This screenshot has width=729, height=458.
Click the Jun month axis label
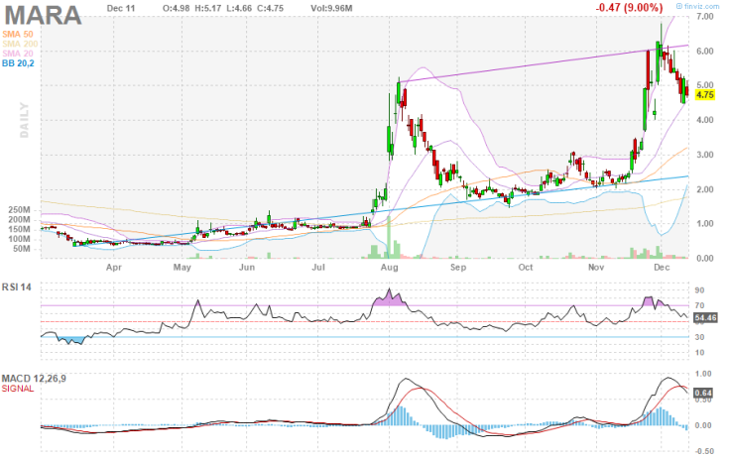(247, 268)
